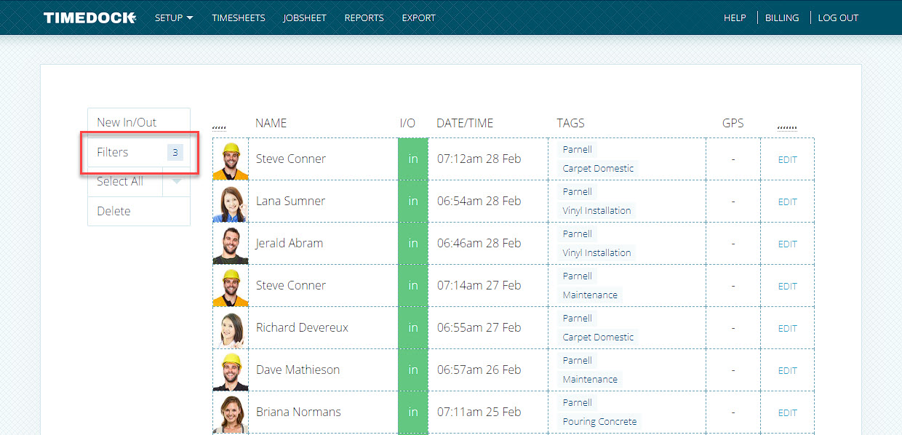The image size is (902, 435).
Task: Toggle the 'in' indicator on Jerald Abram's row
Action: coord(412,244)
